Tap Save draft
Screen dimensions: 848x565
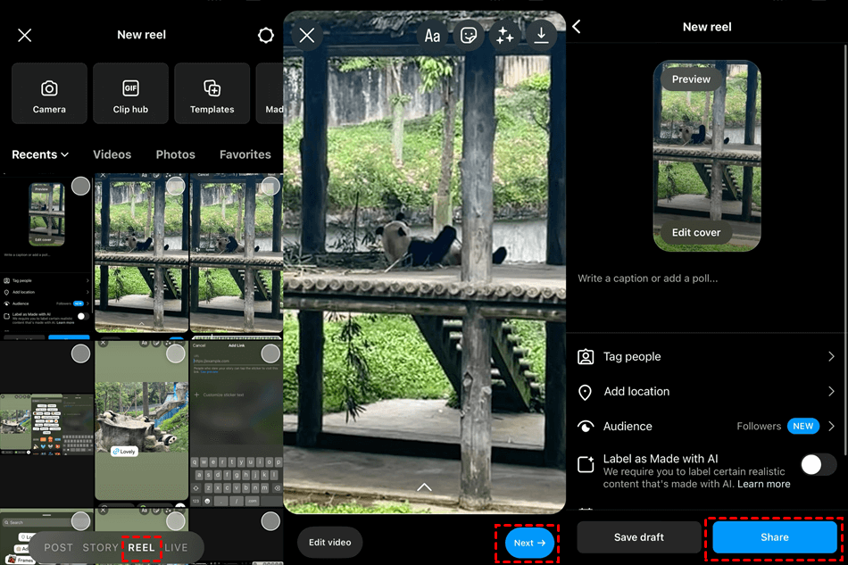click(639, 537)
